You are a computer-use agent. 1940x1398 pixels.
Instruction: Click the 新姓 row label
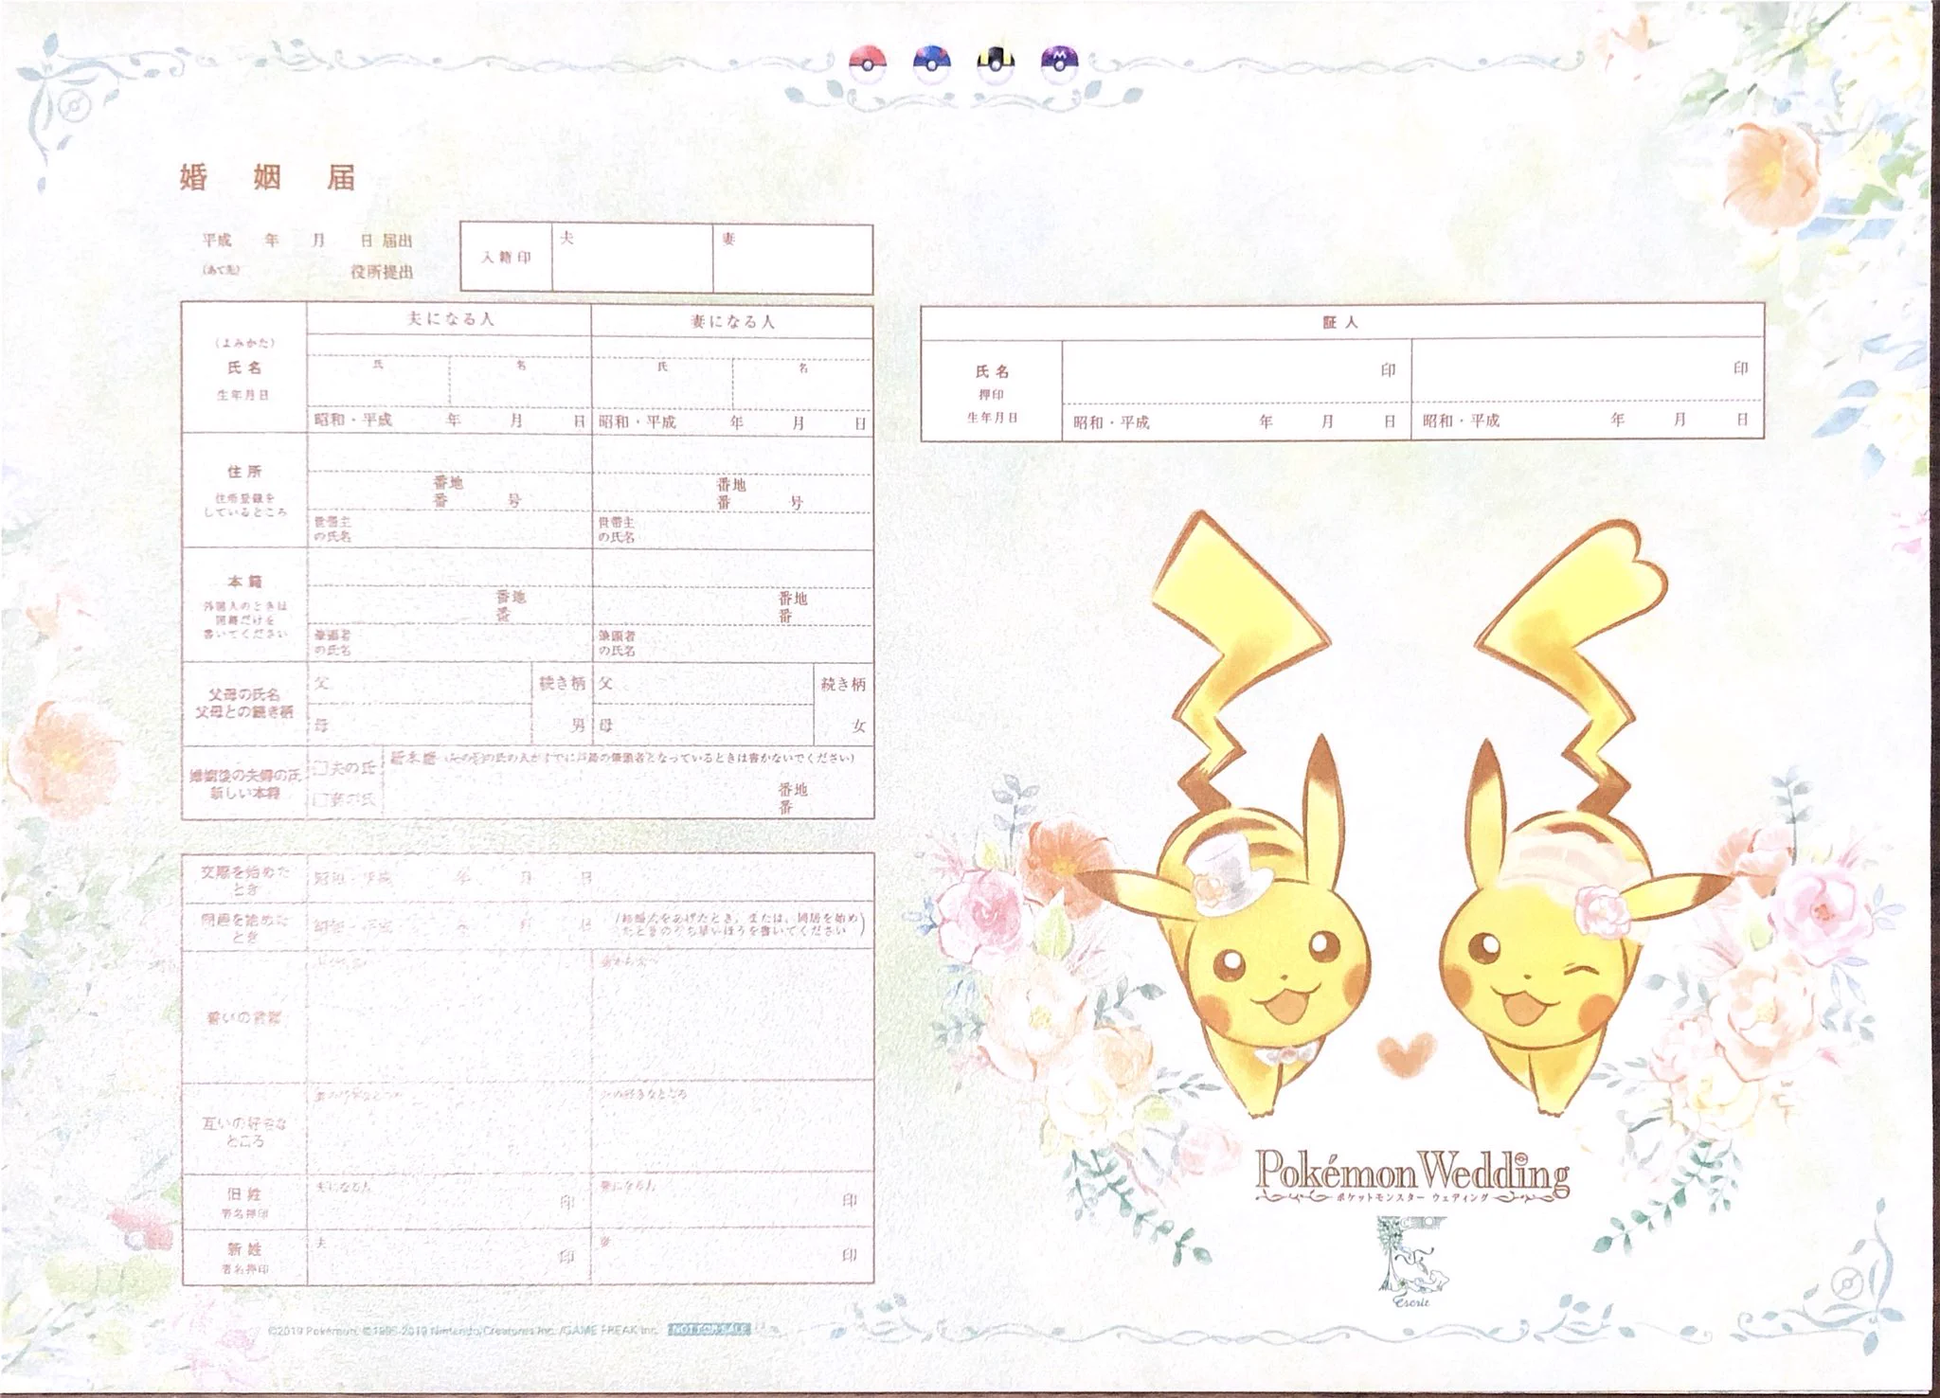coord(243,1249)
